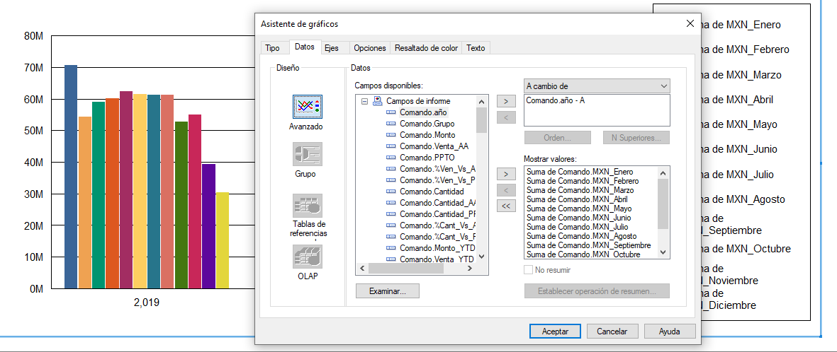Select Suma de Comando.MXN_Agosto value
Image resolution: width=837 pixels, height=352 pixels.
tap(581, 236)
